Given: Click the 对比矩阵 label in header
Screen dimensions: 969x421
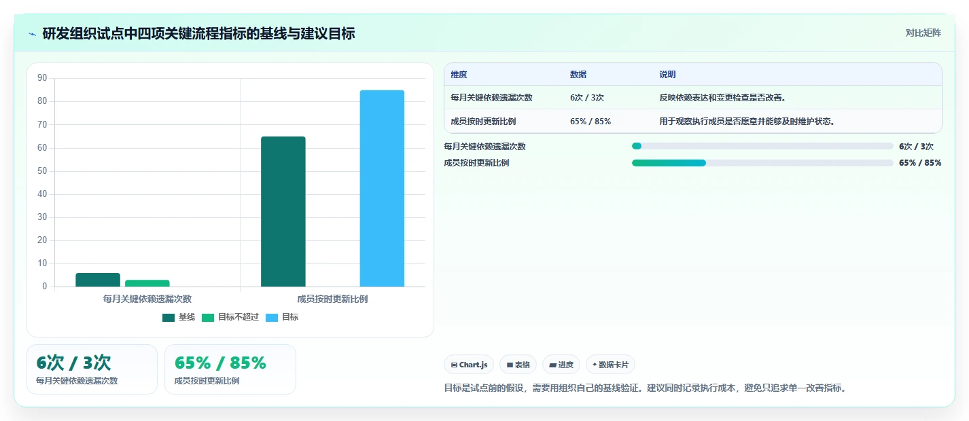Looking at the screenshot, I should [923, 33].
